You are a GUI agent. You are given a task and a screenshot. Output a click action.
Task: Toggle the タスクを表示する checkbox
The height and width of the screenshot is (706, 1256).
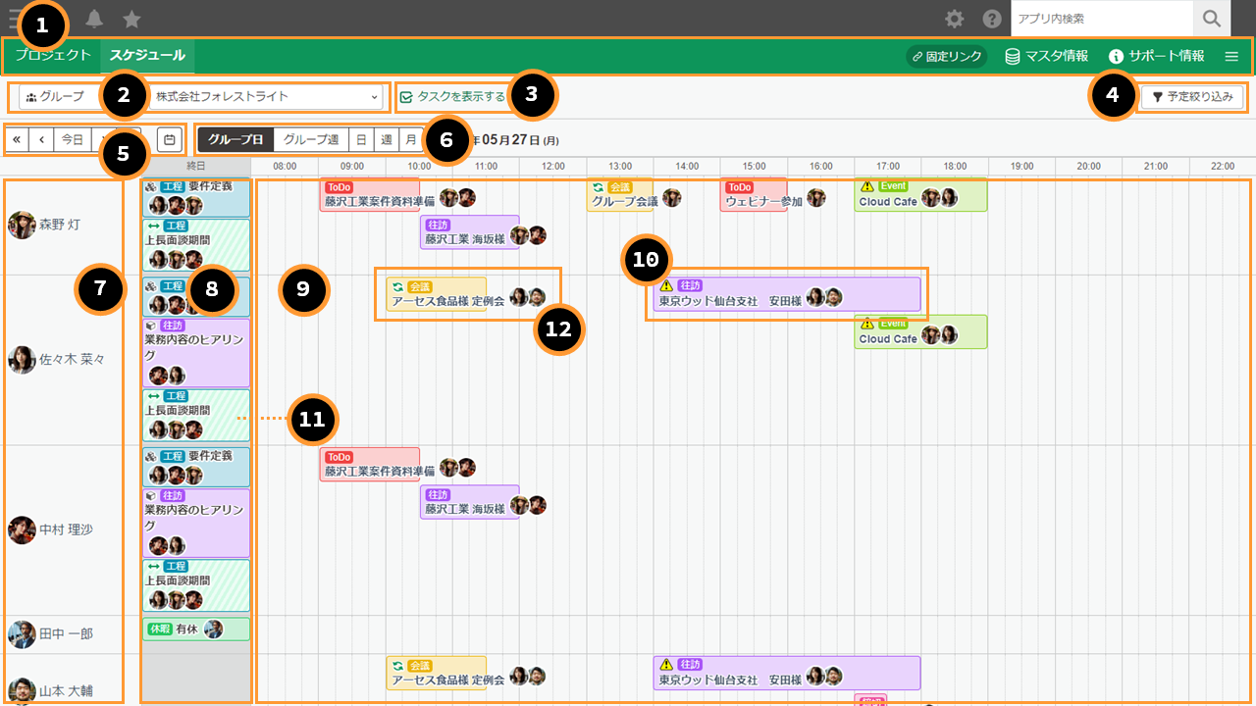pyautogui.click(x=406, y=97)
